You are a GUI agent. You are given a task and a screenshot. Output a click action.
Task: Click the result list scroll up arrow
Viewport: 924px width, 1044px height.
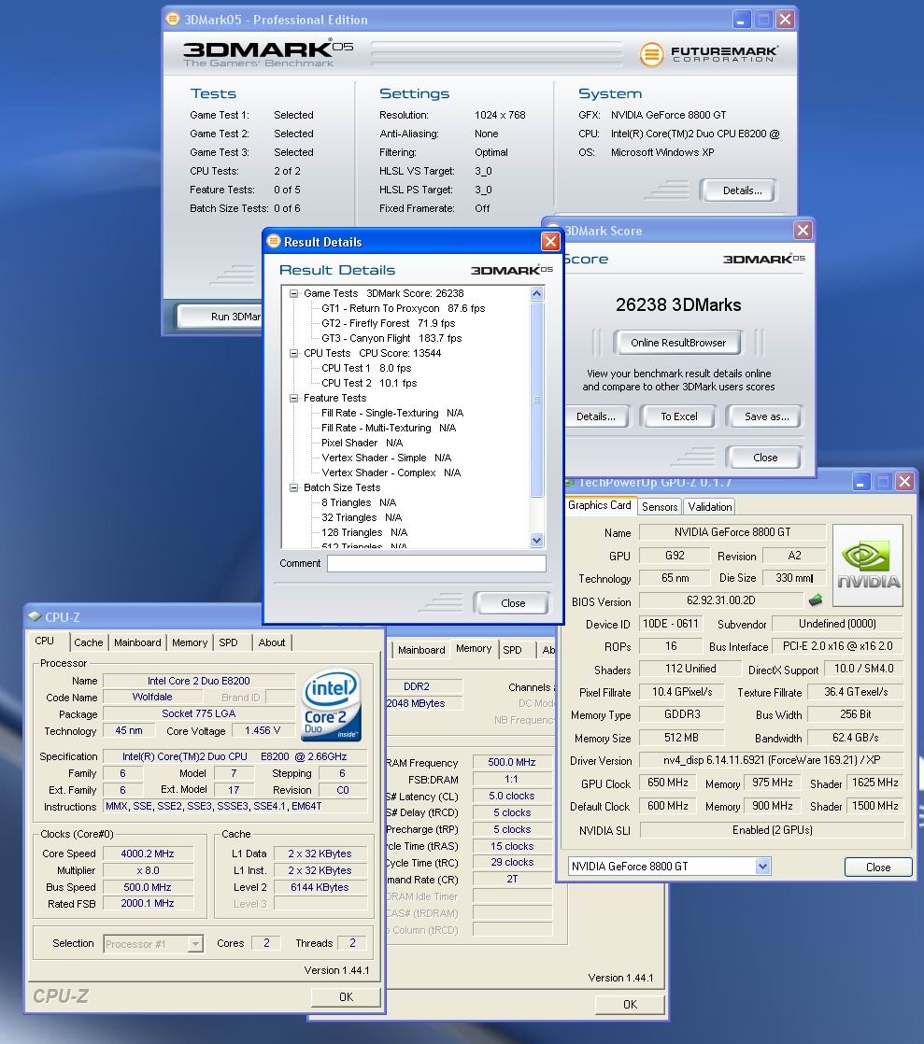tap(537, 293)
